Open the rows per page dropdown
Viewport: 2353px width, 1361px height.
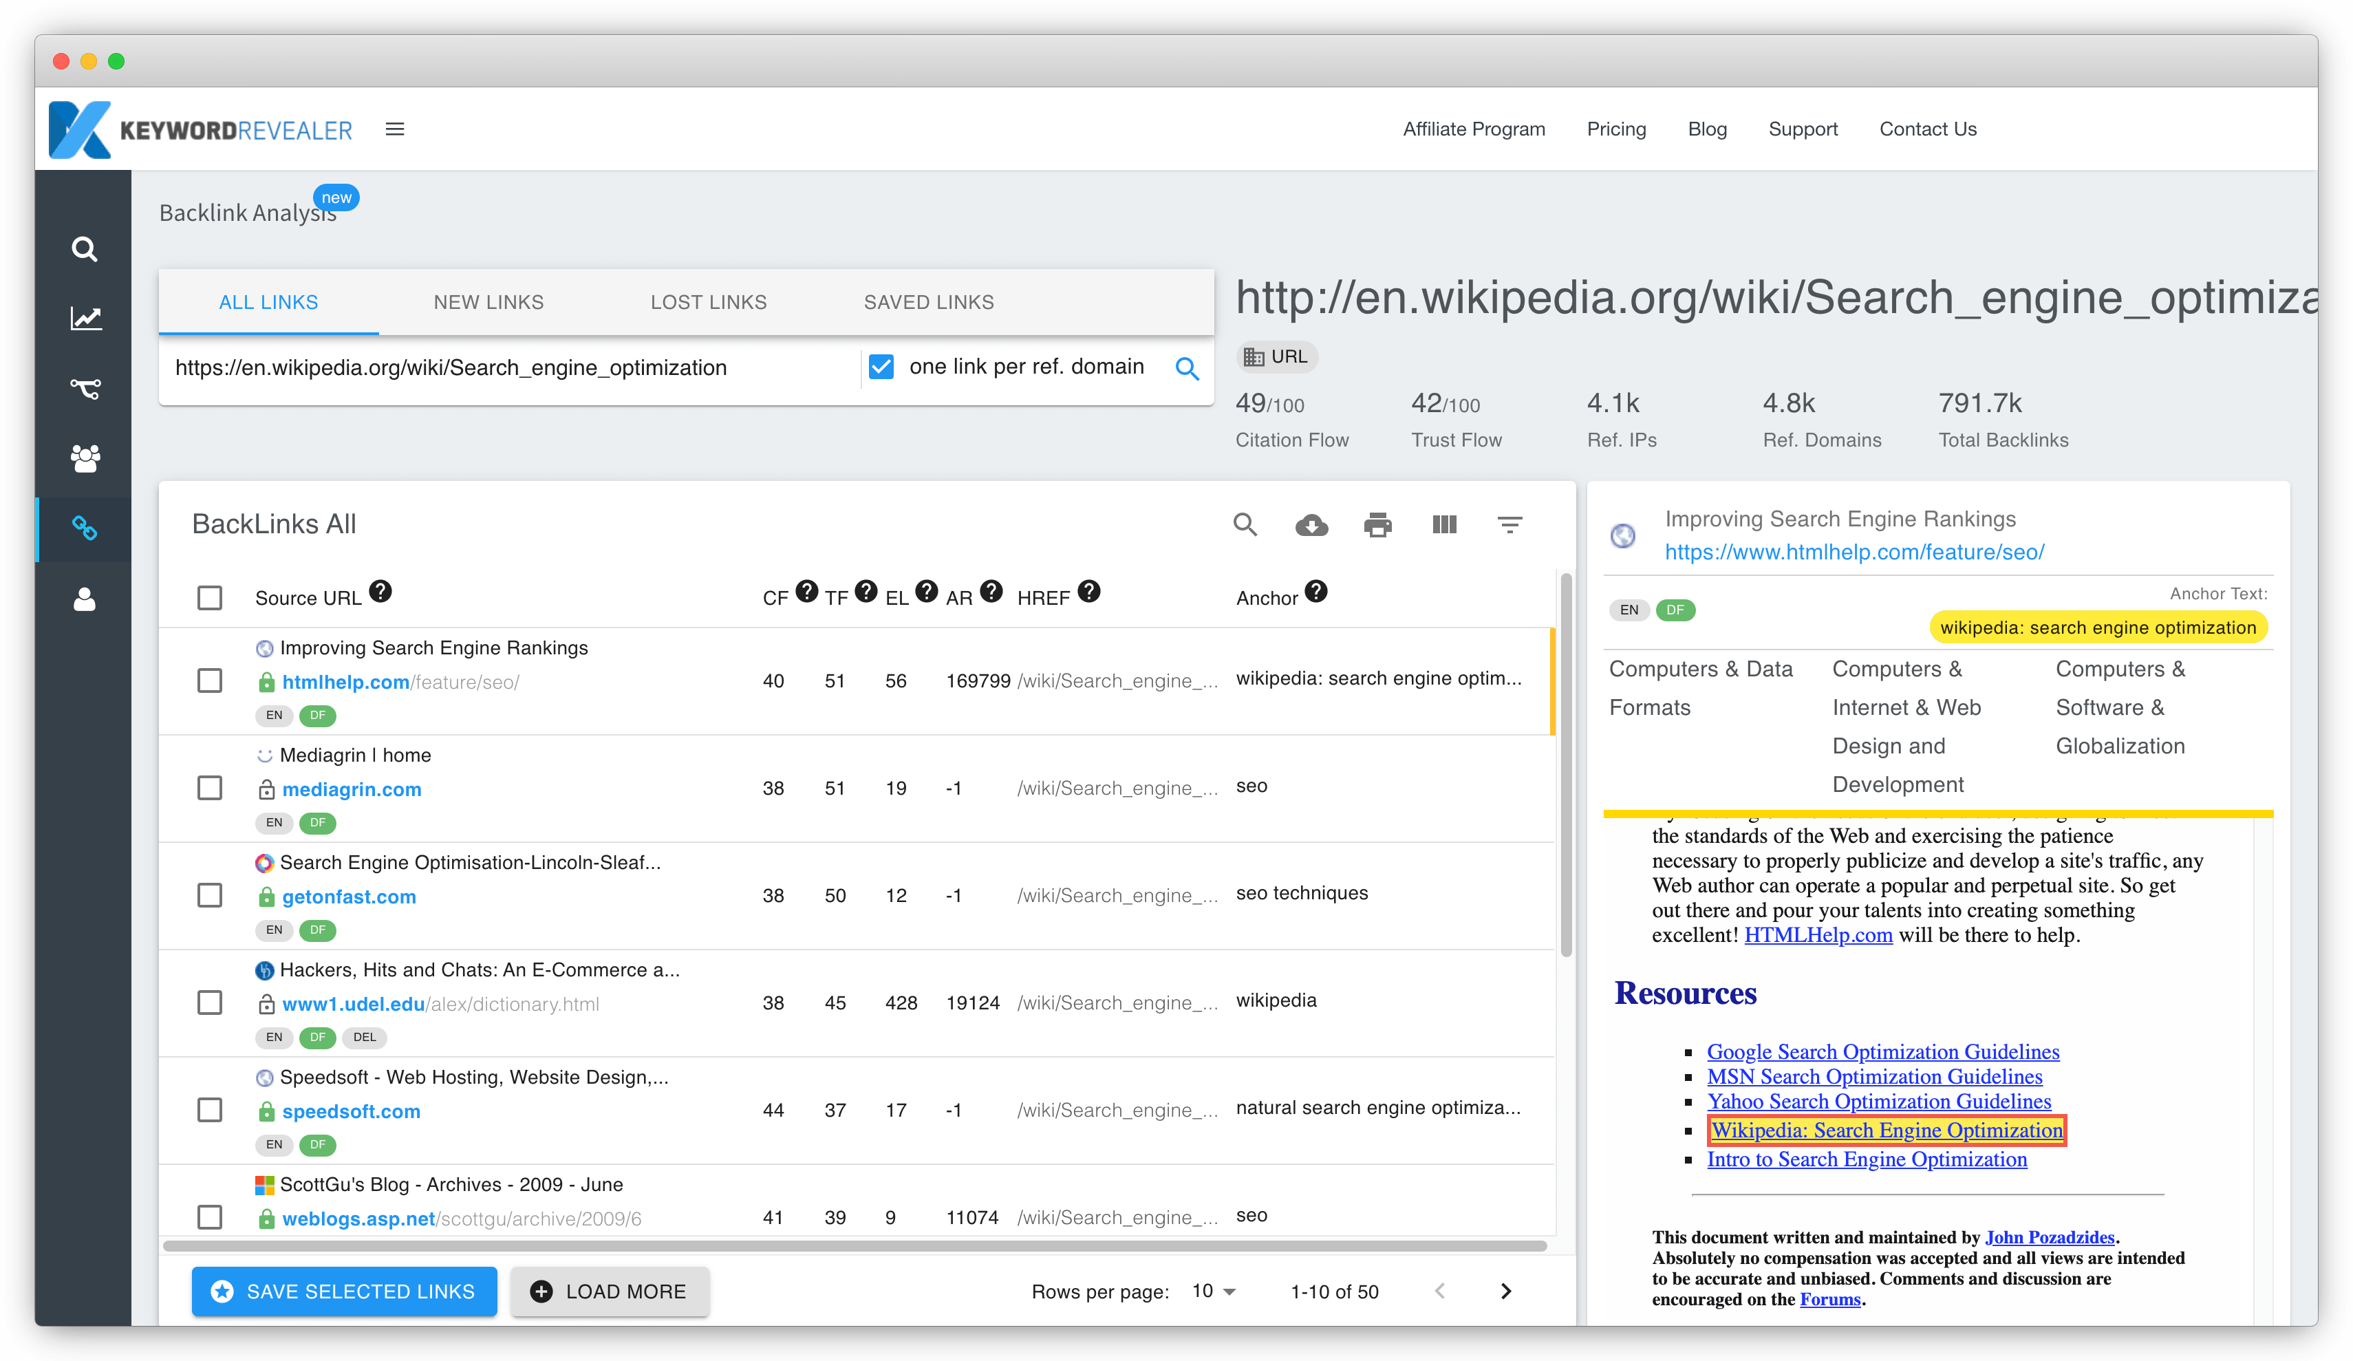tap(1214, 1291)
